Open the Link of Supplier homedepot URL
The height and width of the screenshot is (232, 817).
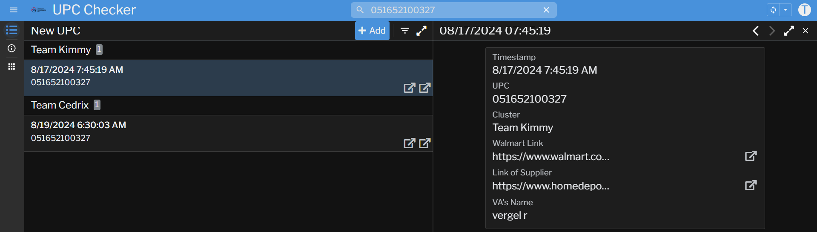(x=751, y=185)
